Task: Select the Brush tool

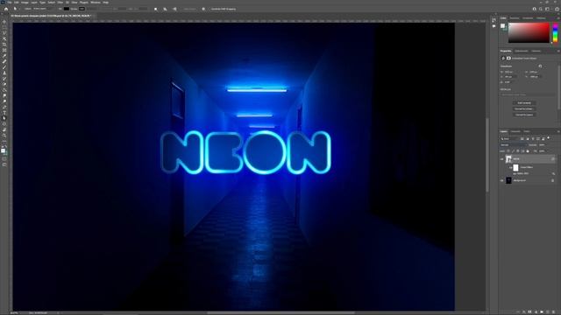Action: (4, 67)
